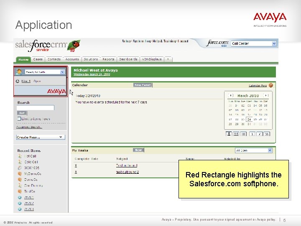Open recent item Cold Call
Viewport: 301px width, 226px height.
[x=31, y=162]
